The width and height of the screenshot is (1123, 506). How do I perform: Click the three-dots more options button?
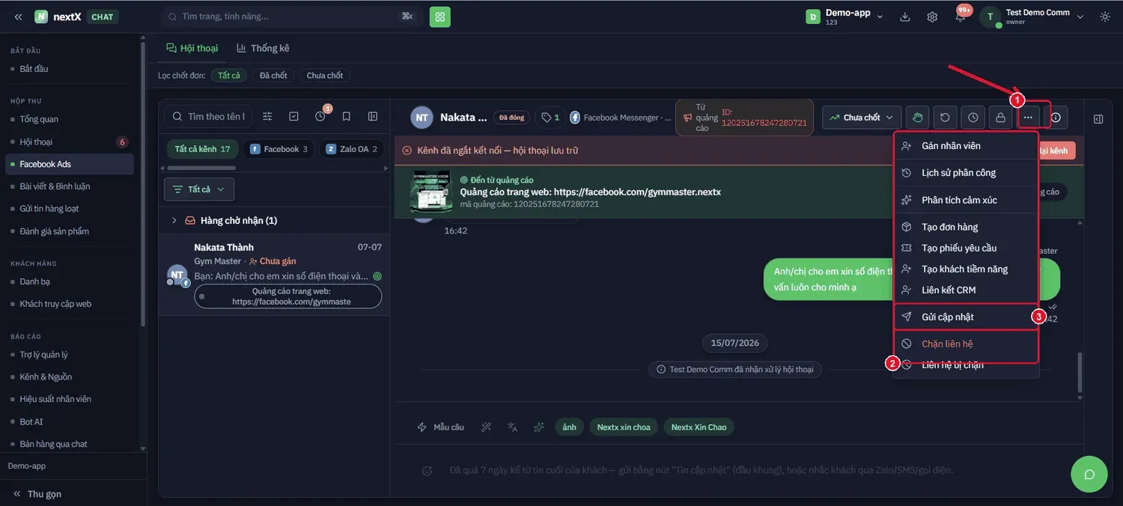(1029, 118)
